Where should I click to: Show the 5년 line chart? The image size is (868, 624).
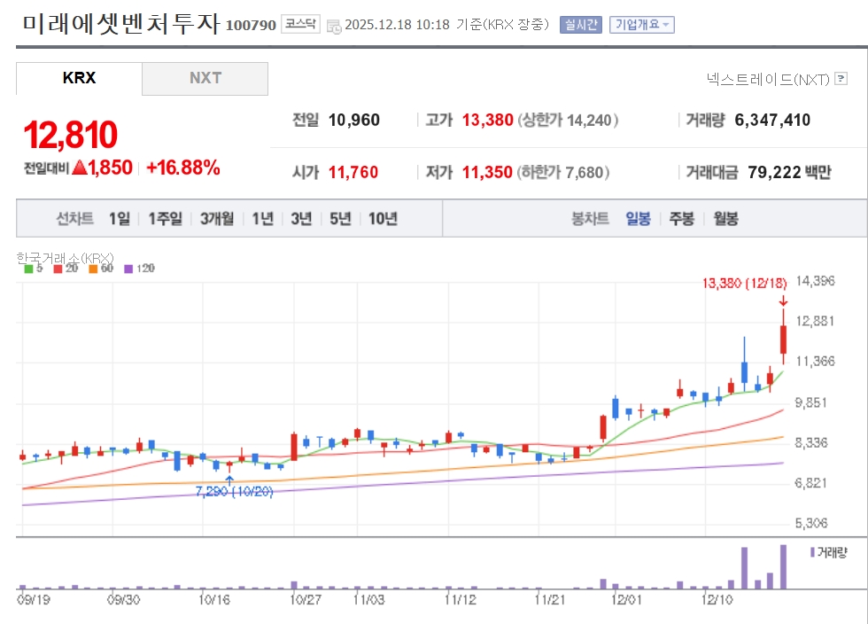point(340,219)
